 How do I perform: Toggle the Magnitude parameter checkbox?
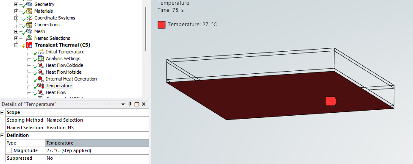pyautogui.click(x=9, y=150)
